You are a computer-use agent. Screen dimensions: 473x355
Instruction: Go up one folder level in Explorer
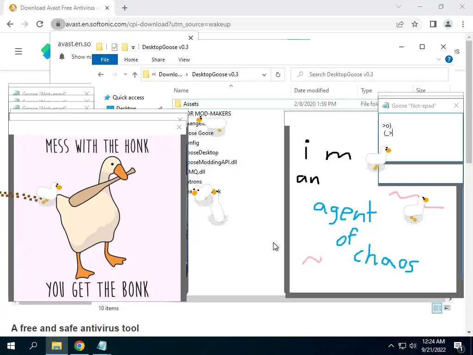coord(135,74)
